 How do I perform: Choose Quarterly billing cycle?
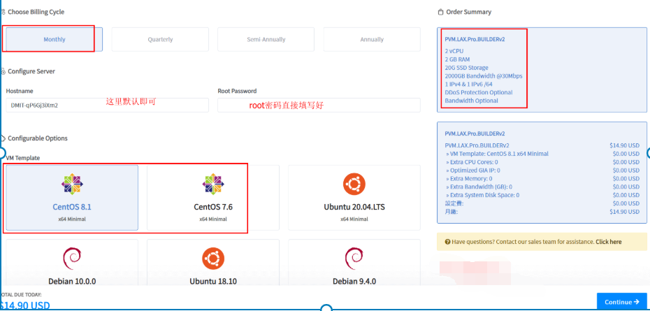point(160,39)
